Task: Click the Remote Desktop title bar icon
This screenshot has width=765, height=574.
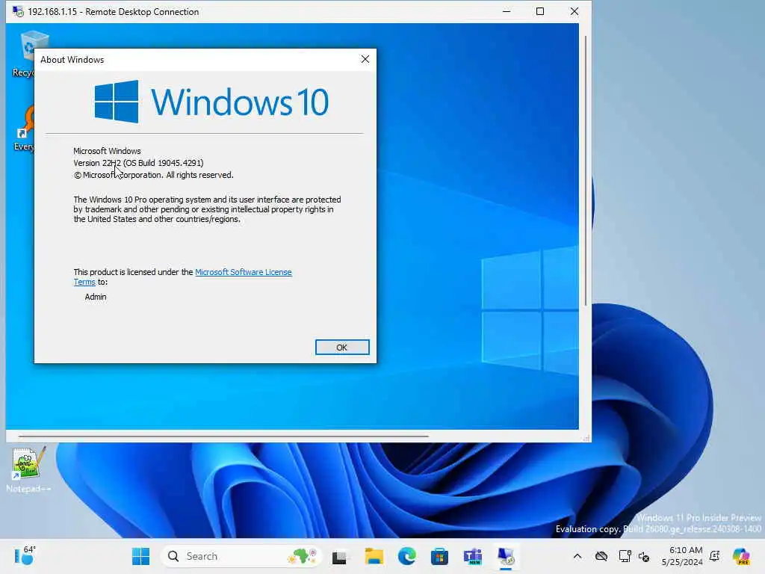Action: tap(18, 11)
